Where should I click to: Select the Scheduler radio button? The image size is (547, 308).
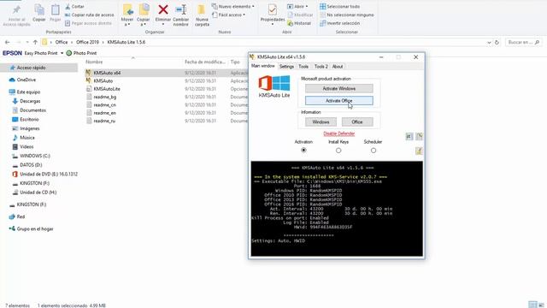point(373,151)
